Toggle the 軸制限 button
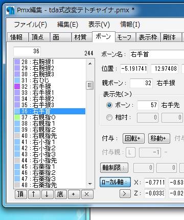Image resolution: width=184 pixels, height=220 pixels. tap(114, 168)
